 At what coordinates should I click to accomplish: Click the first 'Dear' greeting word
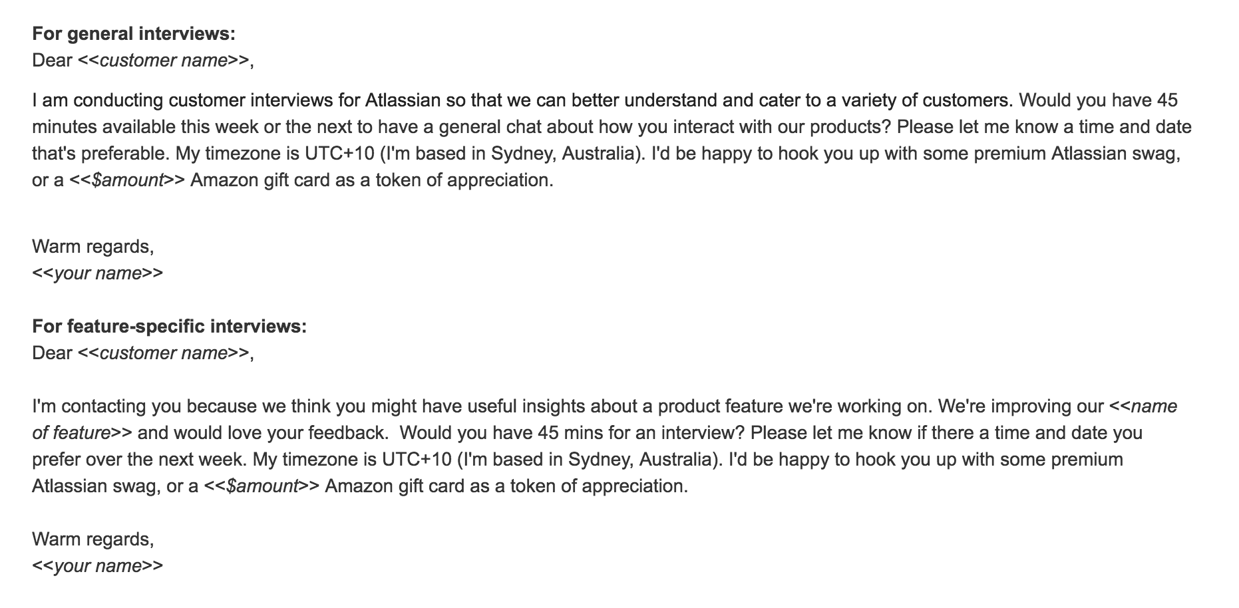[x=52, y=61]
